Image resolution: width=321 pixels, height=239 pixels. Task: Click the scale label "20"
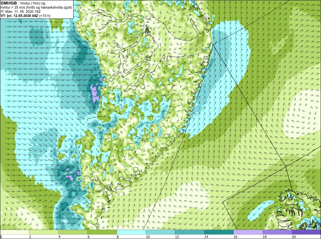pyautogui.click(x=294, y=237)
